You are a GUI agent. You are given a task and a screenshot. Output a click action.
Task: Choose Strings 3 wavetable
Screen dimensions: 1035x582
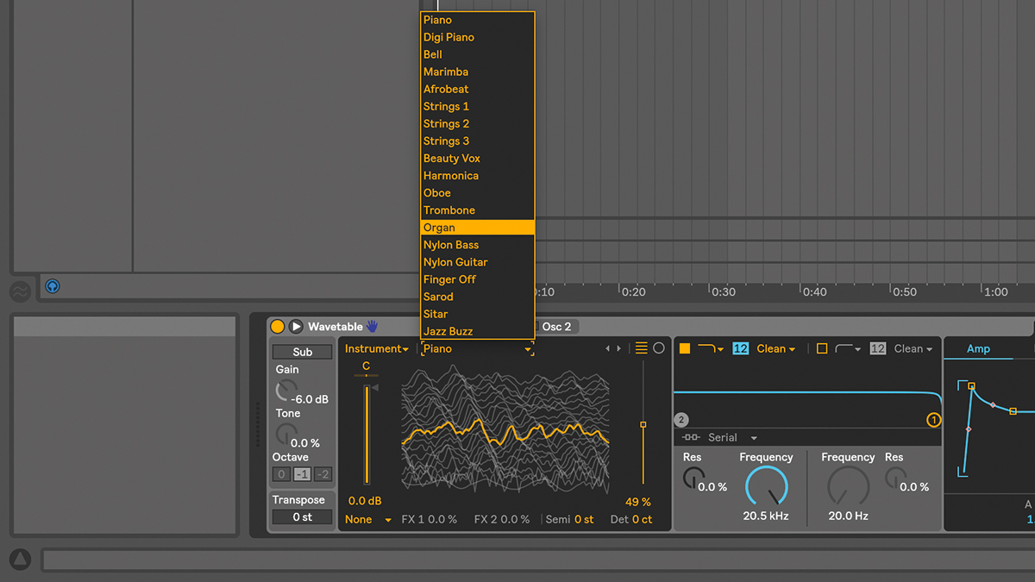(x=478, y=141)
